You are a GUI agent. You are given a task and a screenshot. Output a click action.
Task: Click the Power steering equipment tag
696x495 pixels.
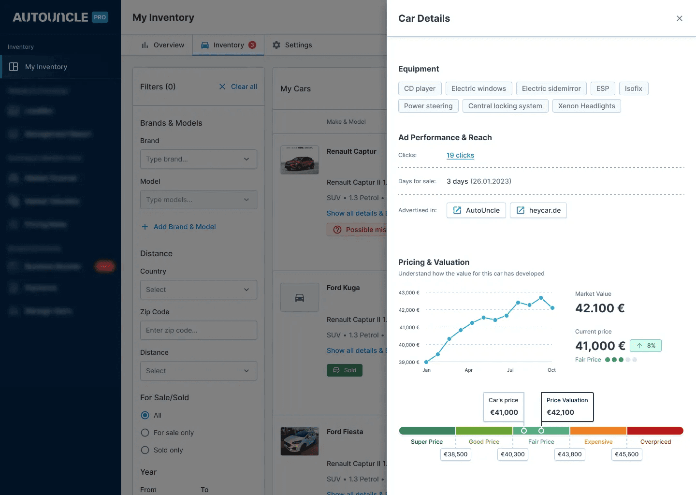tap(428, 106)
